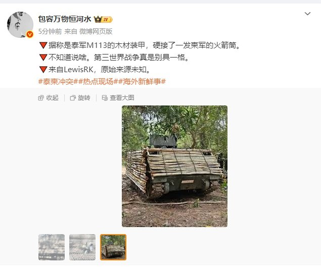This screenshot has height=273, width=321.
Task: Select the highlighted third thumbnail
Action: [x=113, y=247]
